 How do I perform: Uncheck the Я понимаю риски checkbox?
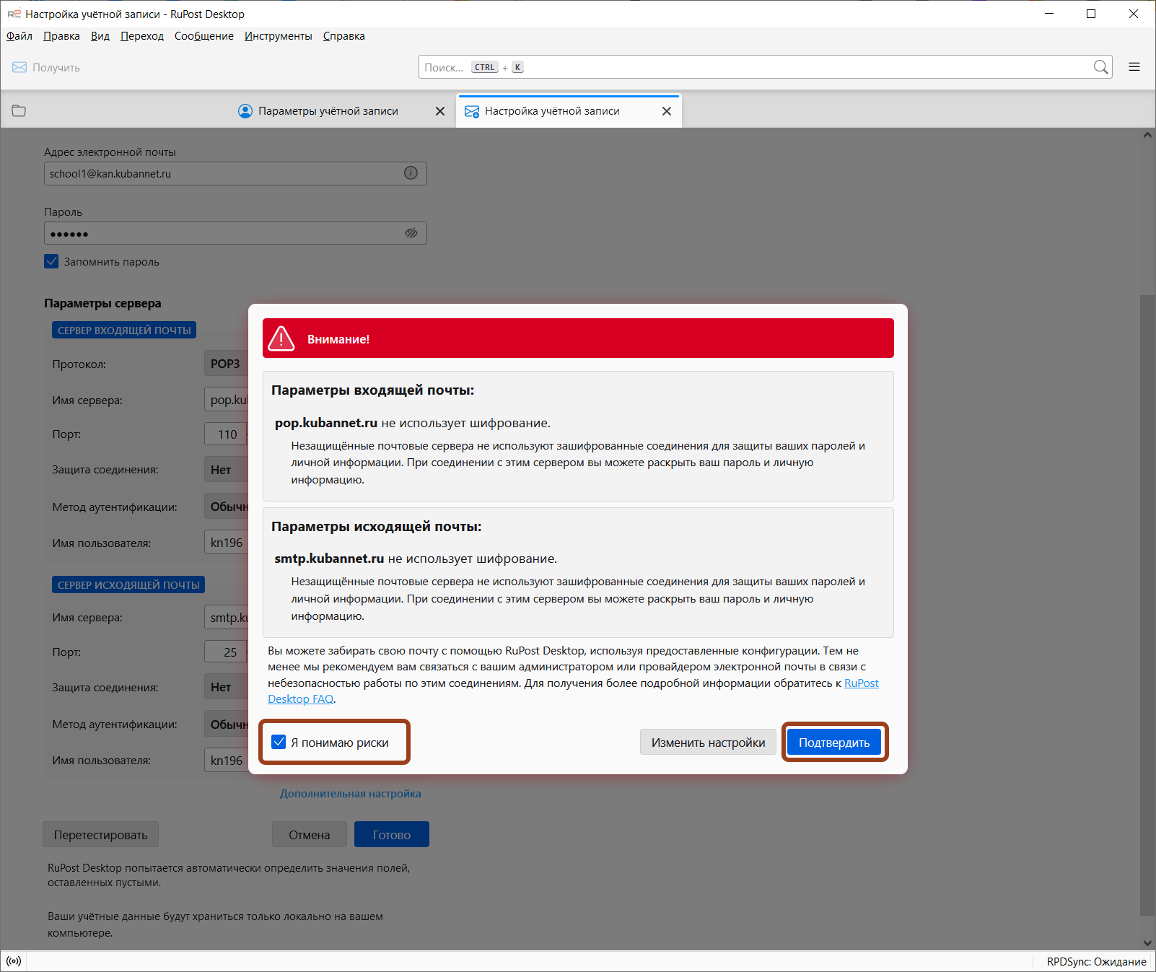279,742
